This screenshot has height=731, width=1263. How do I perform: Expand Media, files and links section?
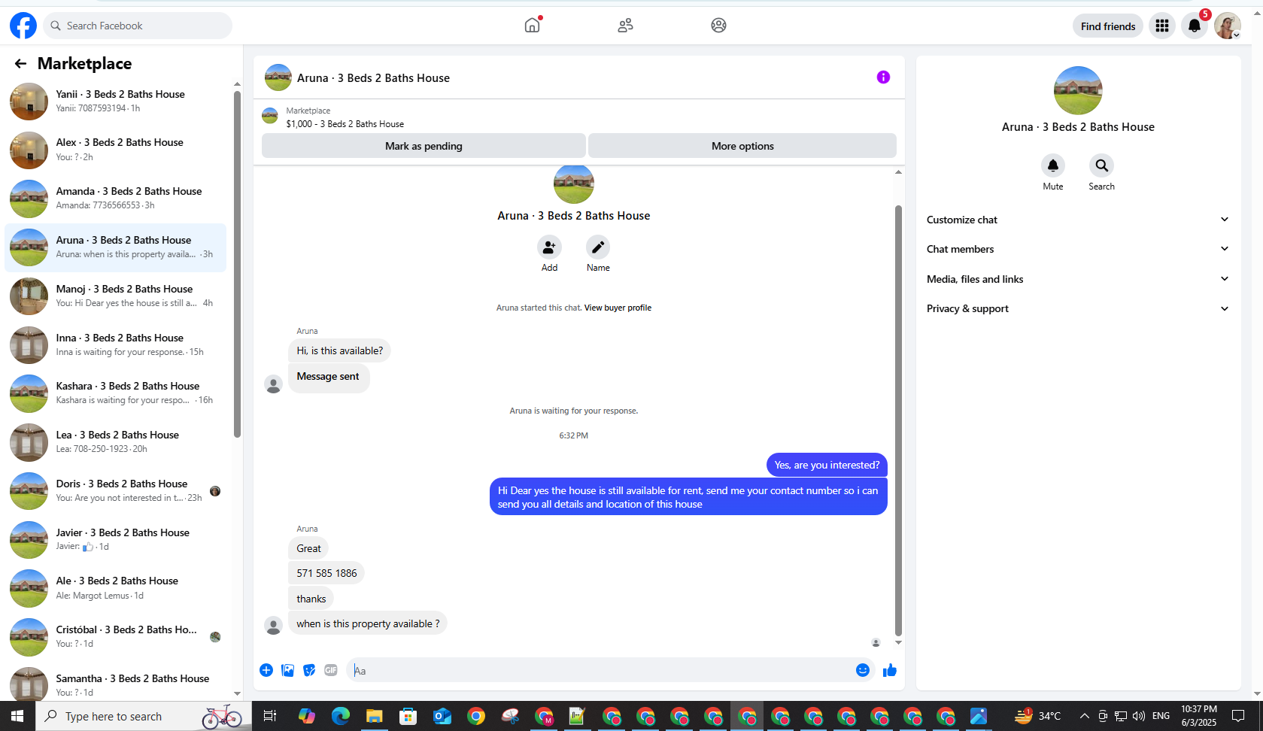1078,279
